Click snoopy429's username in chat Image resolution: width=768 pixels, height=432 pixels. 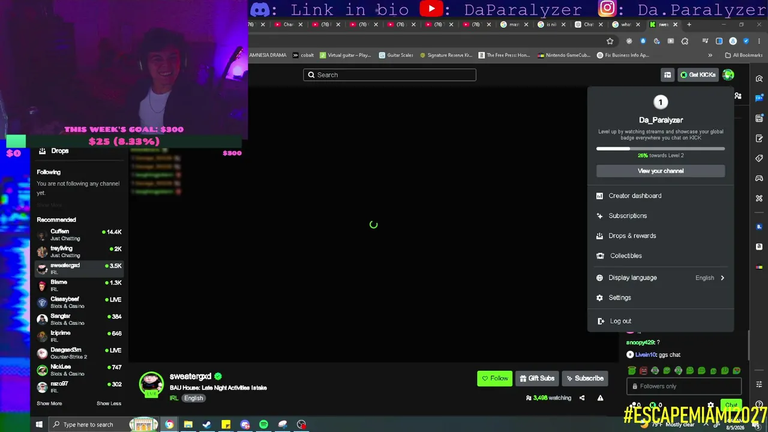coord(640,343)
